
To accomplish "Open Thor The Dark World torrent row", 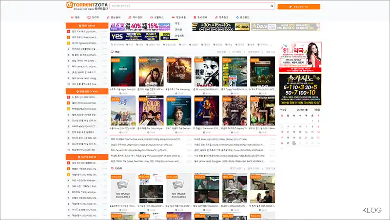I will (x=146, y=140).
